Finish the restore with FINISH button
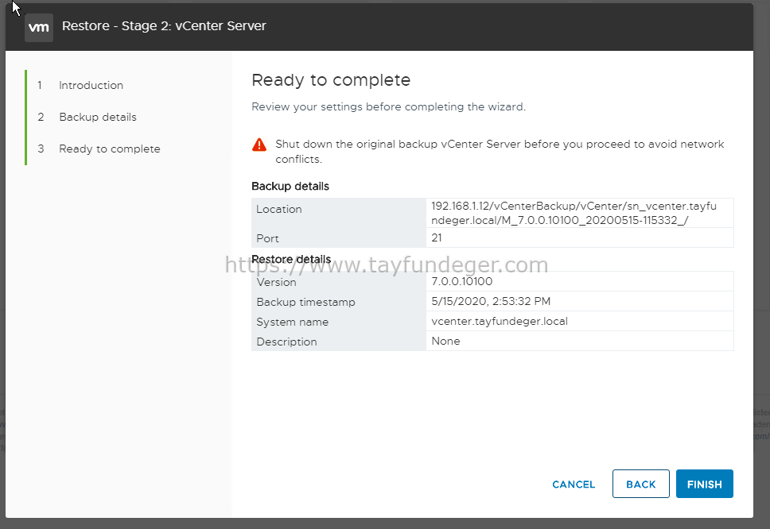770x529 pixels. [x=704, y=484]
